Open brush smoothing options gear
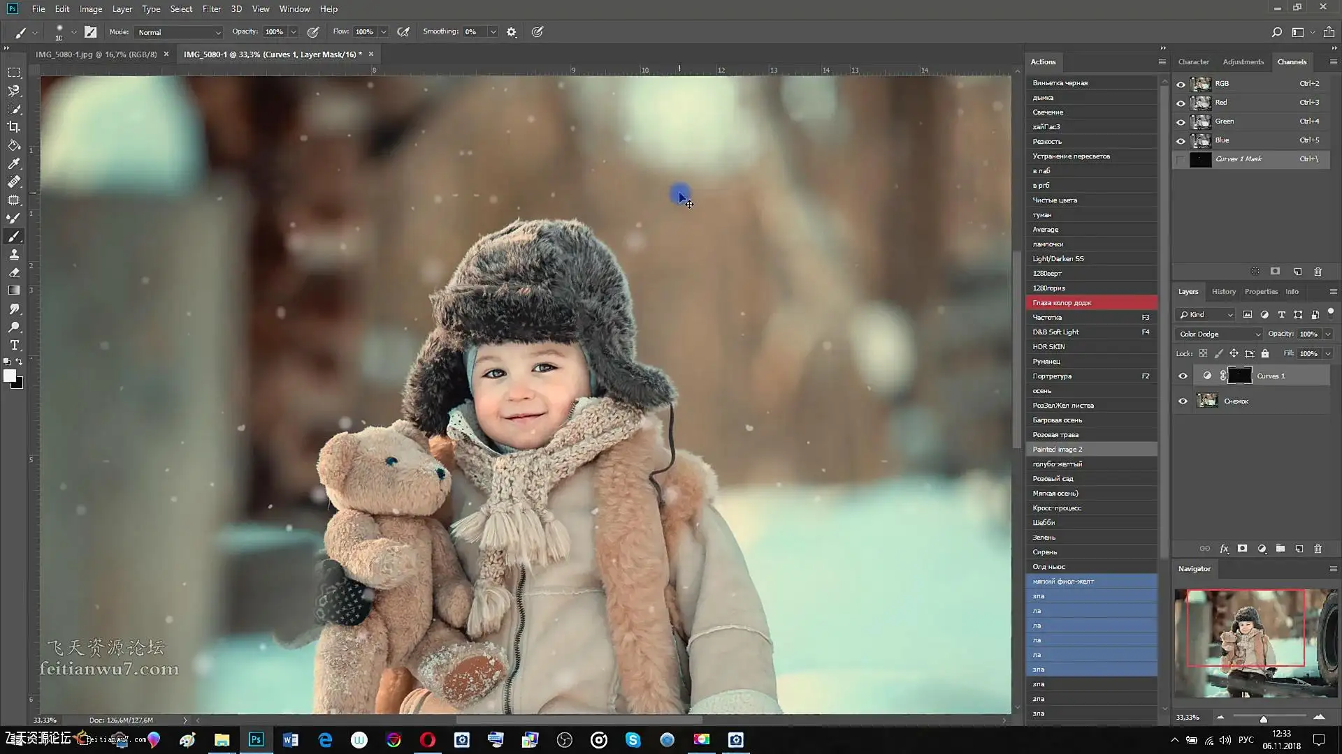1342x754 pixels. pos(512,32)
